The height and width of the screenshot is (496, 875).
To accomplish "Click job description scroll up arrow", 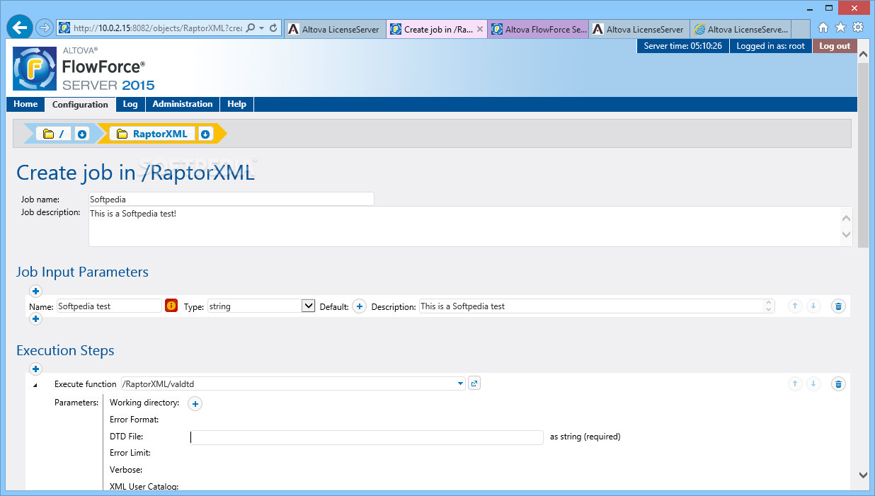I will [846, 217].
